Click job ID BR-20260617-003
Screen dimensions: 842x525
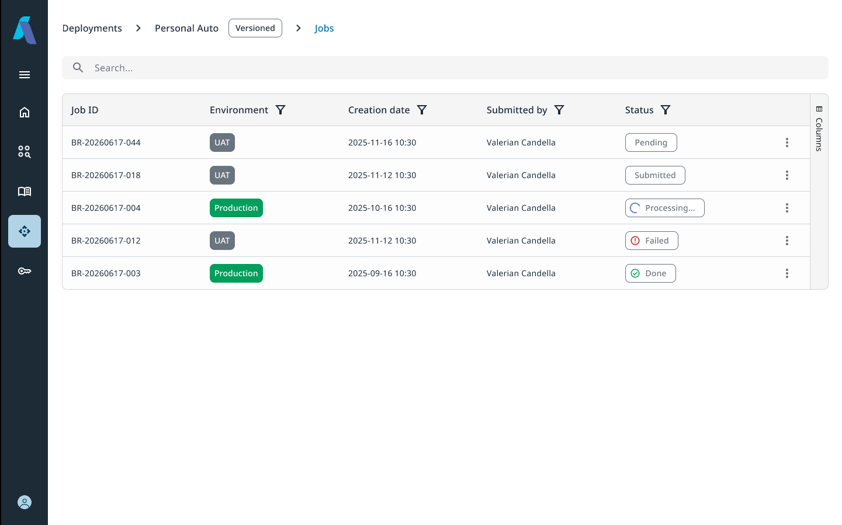106,273
